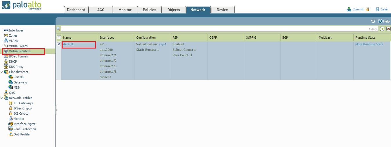Click inside the search filter field
Image resolution: width=391 pixels, height=147 pixels.
(x=219, y=29)
